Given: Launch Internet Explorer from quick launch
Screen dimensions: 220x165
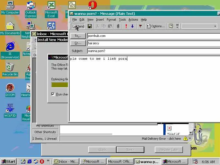Looking at the screenshot, I should tap(29, 161).
